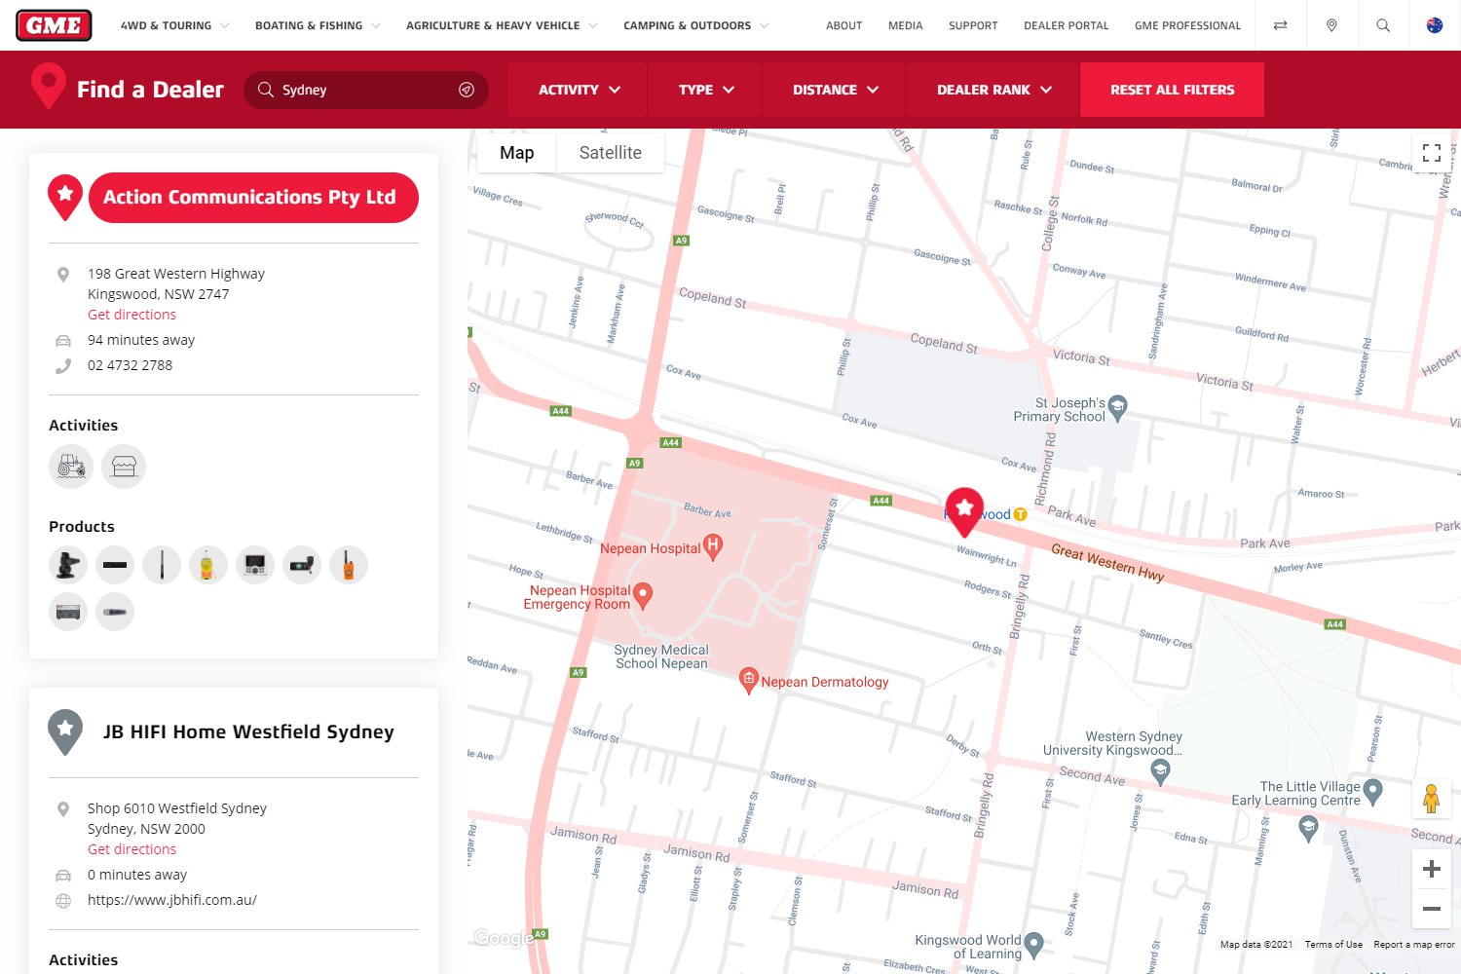
Task: Open site search magnifier icon
Action: click(x=1383, y=25)
